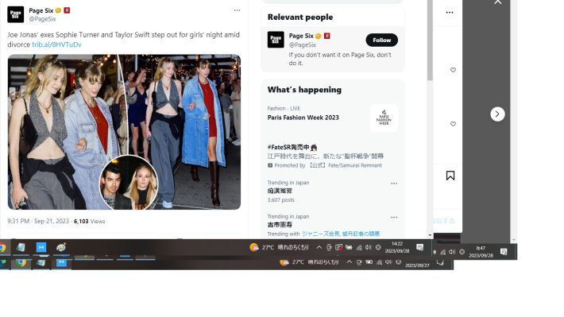Click the weather icon on the 14:22 taskbar
564x317 pixels.
254,248
